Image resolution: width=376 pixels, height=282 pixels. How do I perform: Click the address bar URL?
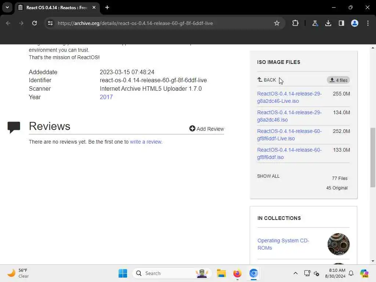click(135, 23)
